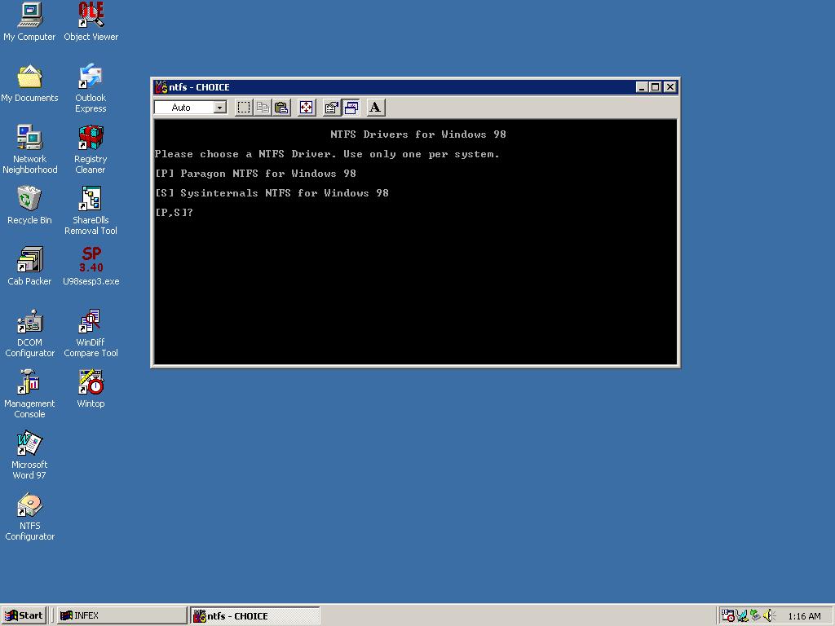
Task: Click the satellite dish tray icon
Action: tap(742, 616)
